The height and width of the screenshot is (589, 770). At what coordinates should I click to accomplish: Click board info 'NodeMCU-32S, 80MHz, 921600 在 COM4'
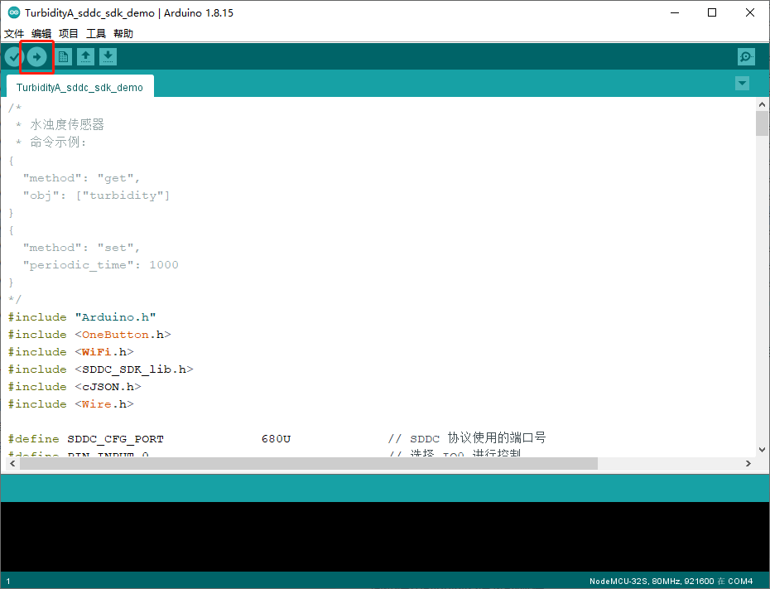pyautogui.click(x=671, y=582)
